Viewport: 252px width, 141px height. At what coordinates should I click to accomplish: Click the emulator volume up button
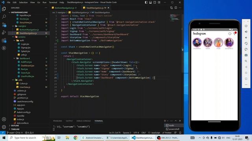tap(246, 32)
